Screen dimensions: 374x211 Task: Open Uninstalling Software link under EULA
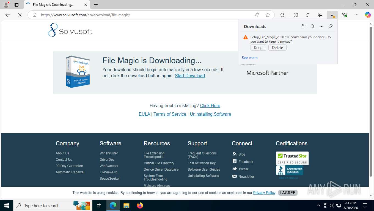click(210, 114)
